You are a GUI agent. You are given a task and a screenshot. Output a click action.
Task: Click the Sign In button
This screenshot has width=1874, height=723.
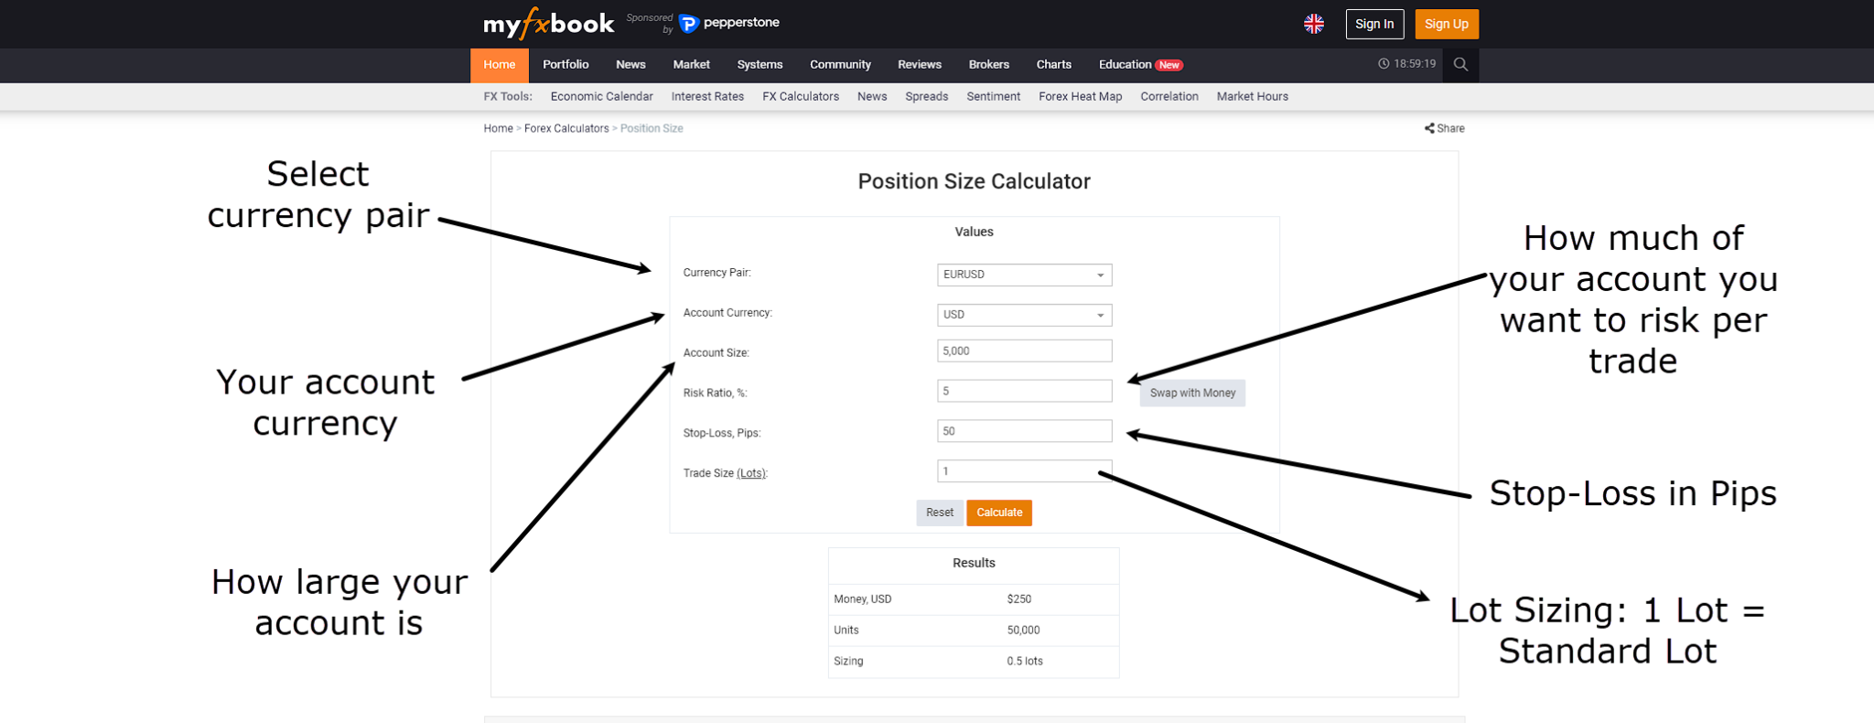1374,24
